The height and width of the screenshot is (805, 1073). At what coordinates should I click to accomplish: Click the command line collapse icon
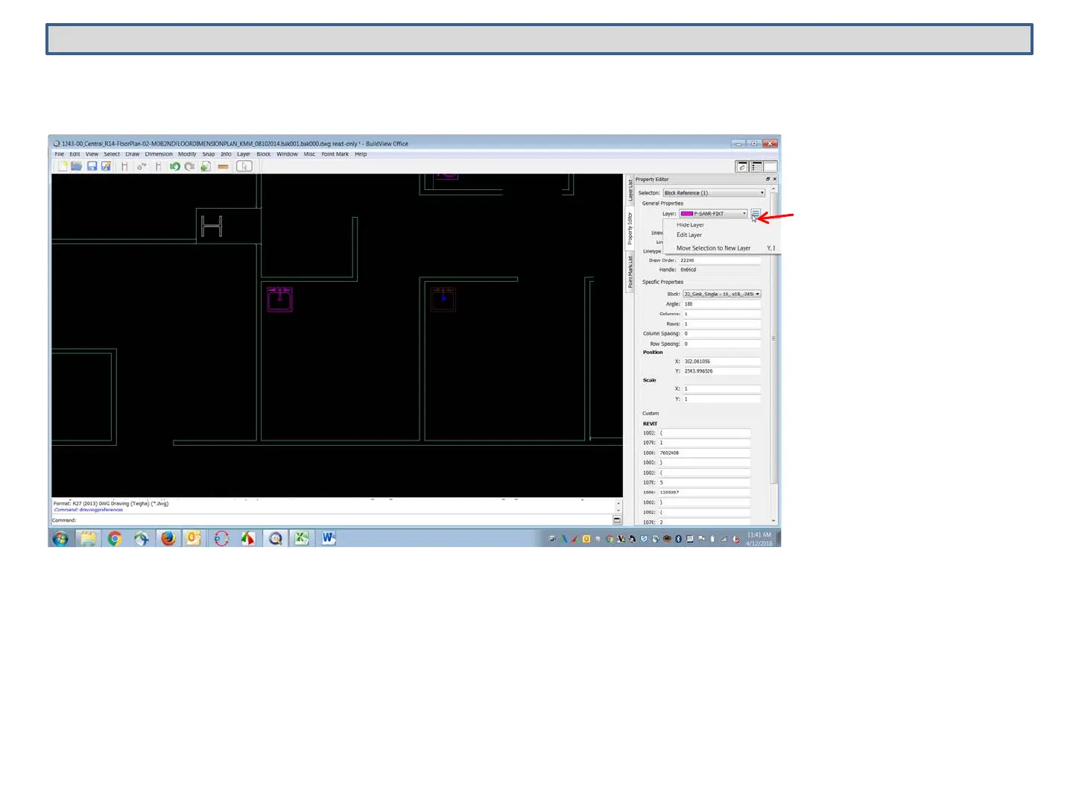[617, 520]
